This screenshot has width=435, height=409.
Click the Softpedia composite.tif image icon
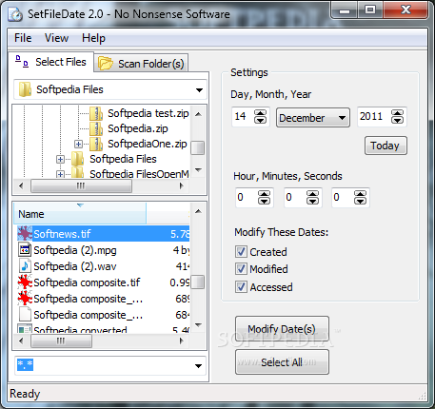[x=25, y=282]
